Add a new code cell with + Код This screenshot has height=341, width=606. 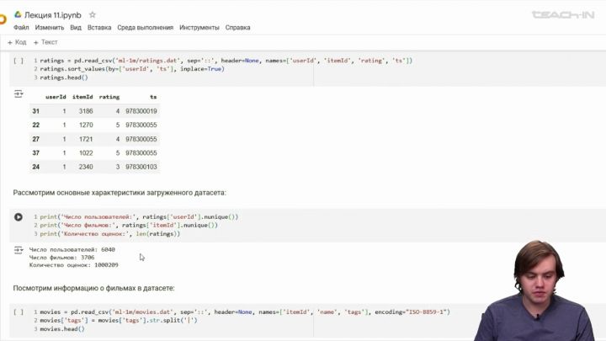click(x=17, y=42)
